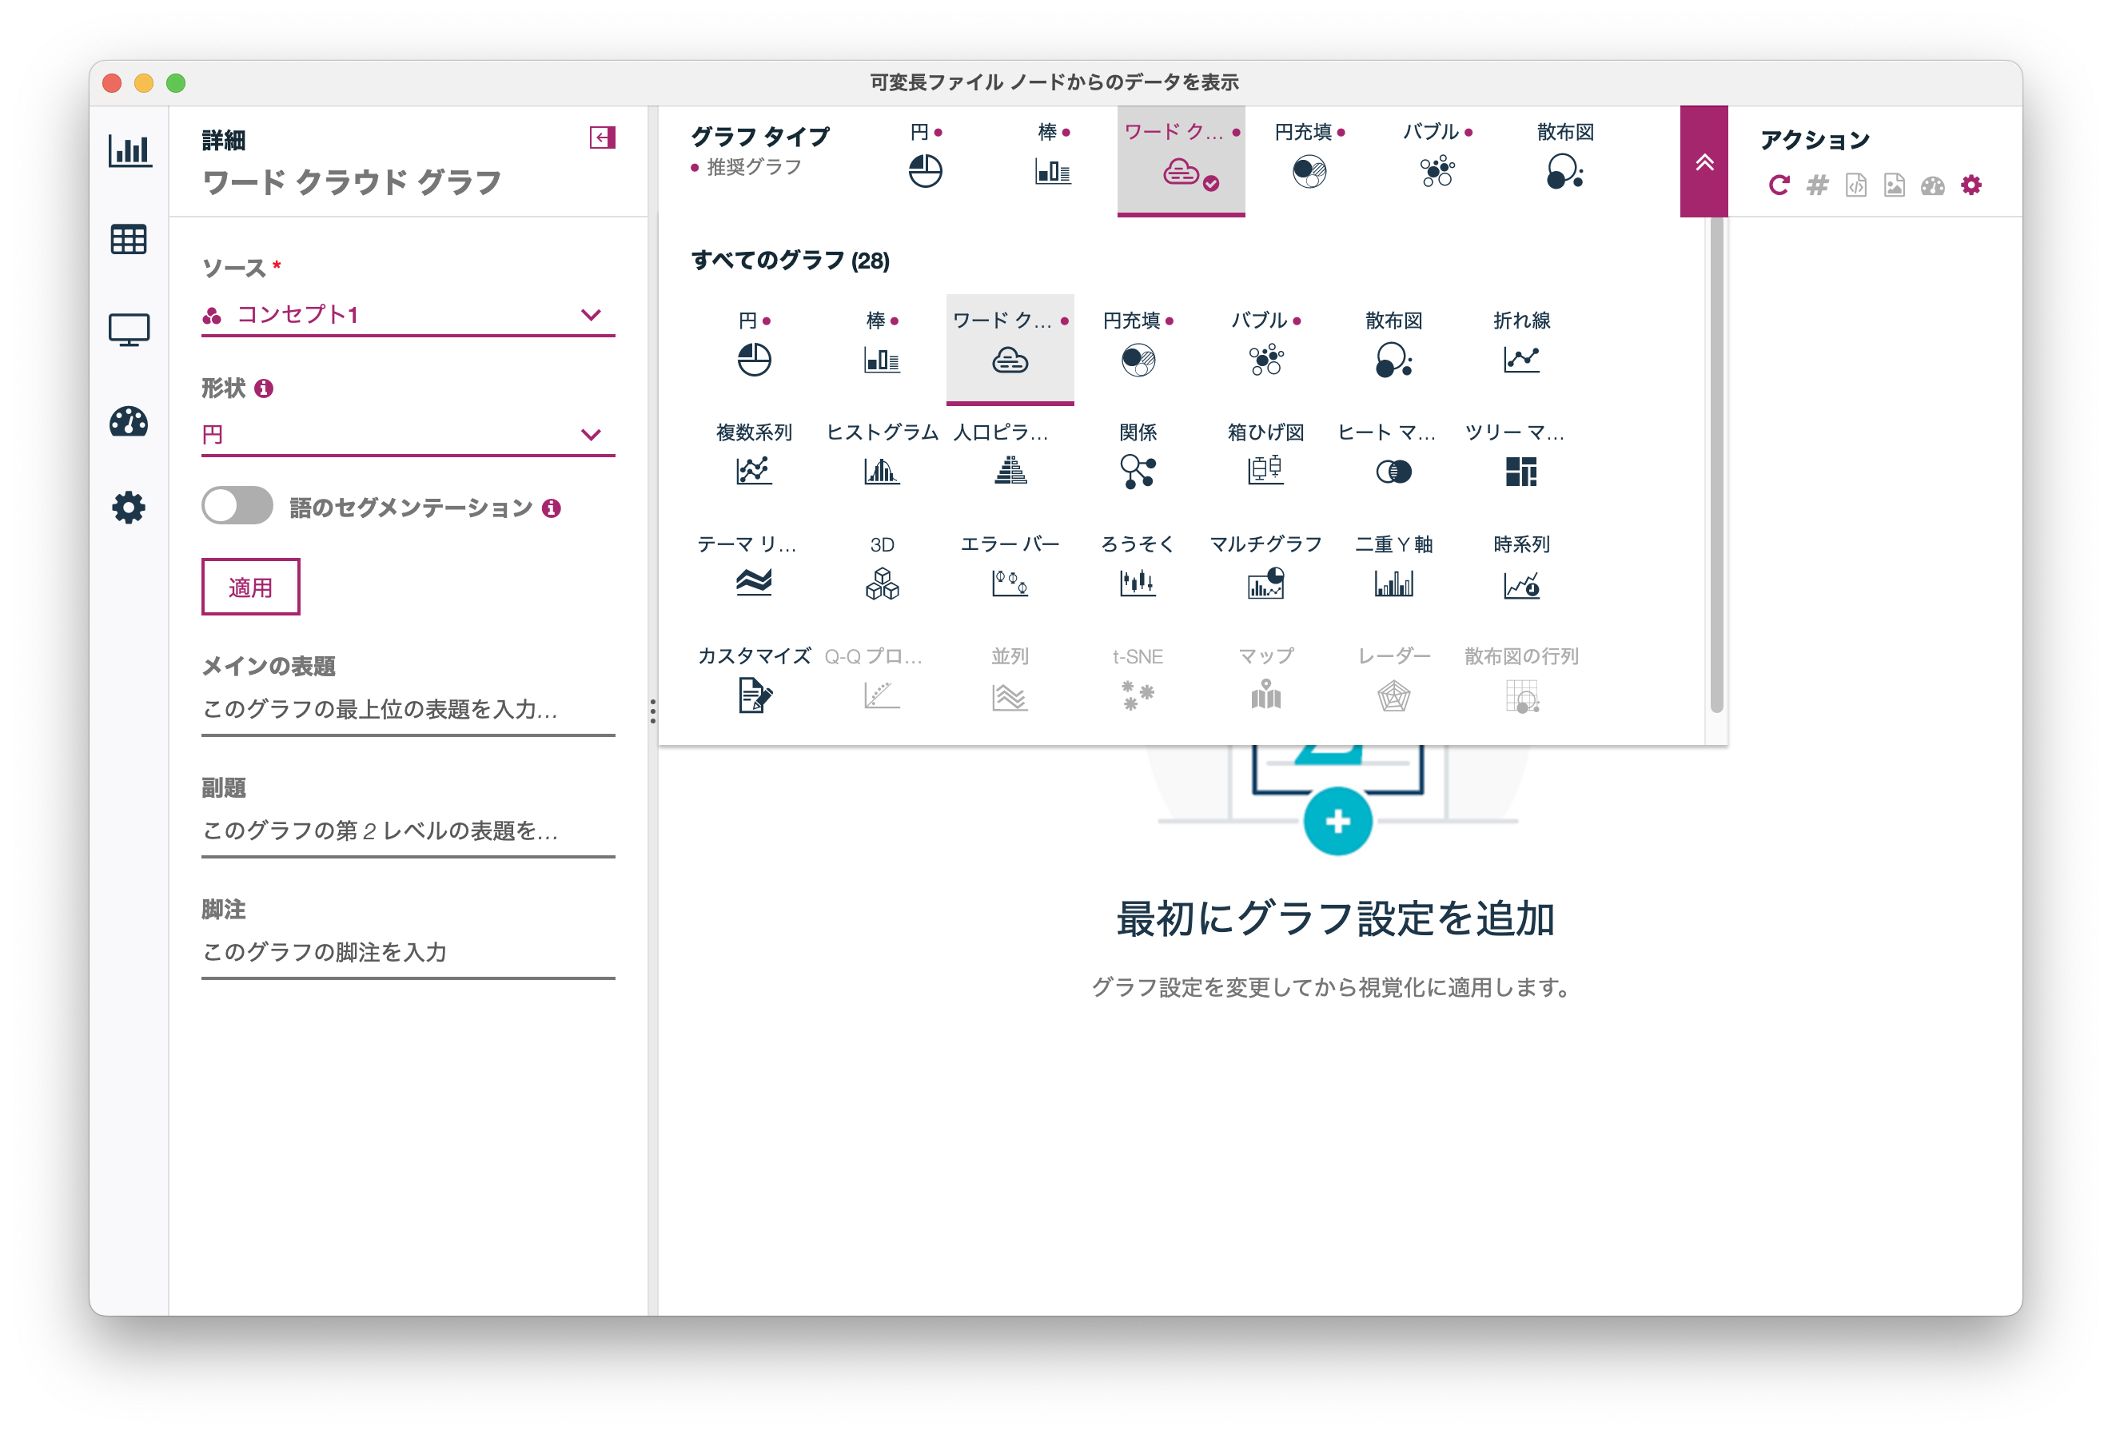
Task: Open the settings gear in the Actions panel
Action: pos(1971,185)
